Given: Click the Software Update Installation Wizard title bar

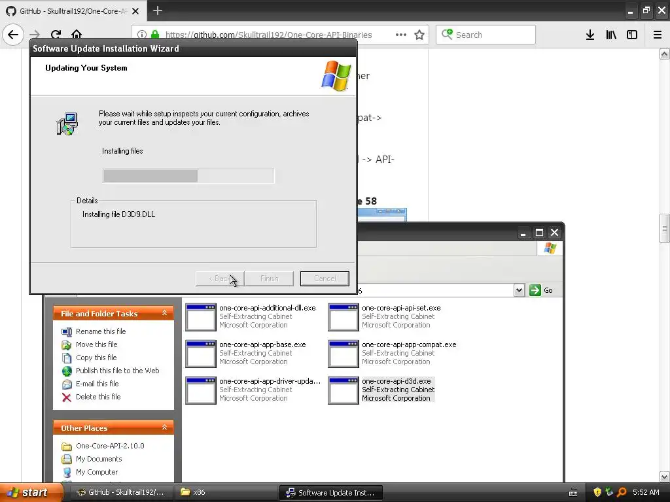Looking at the screenshot, I should tap(193, 48).
